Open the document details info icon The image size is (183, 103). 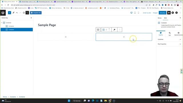(x=24, y=13)
